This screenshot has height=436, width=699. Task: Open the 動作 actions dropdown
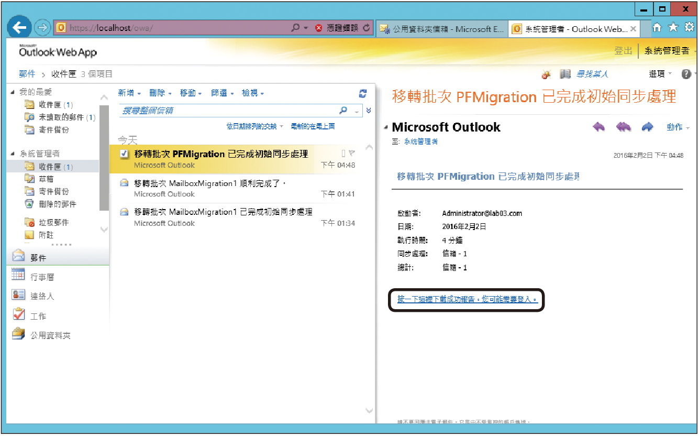(678, 127)
